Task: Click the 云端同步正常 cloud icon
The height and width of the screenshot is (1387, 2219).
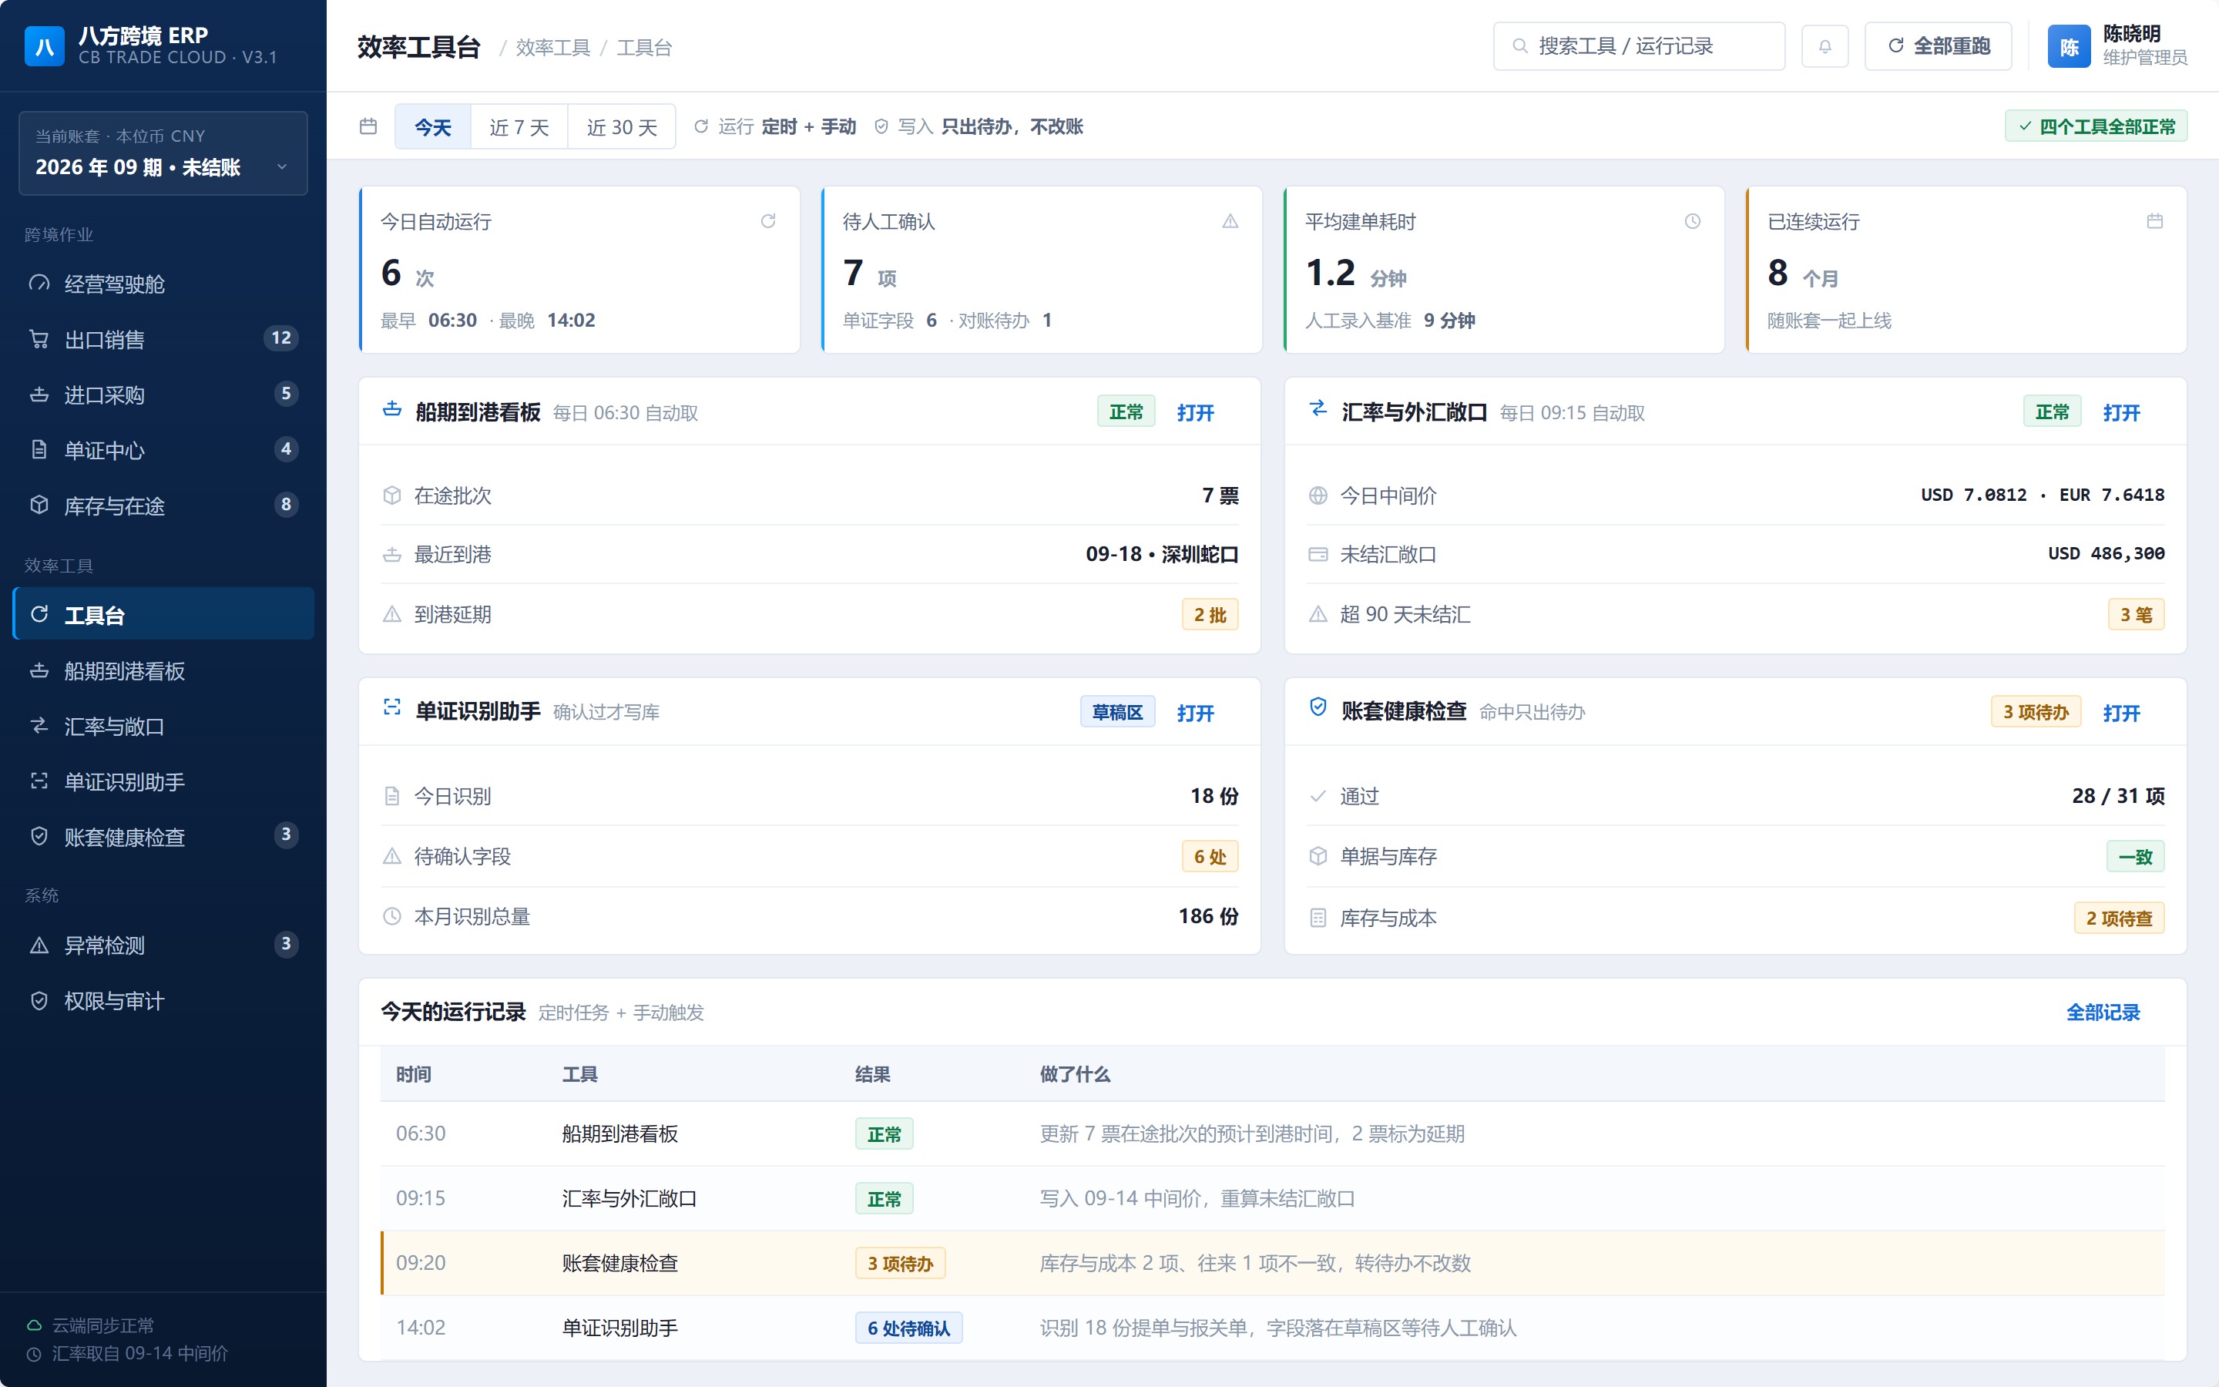Action: [34, 1325]
